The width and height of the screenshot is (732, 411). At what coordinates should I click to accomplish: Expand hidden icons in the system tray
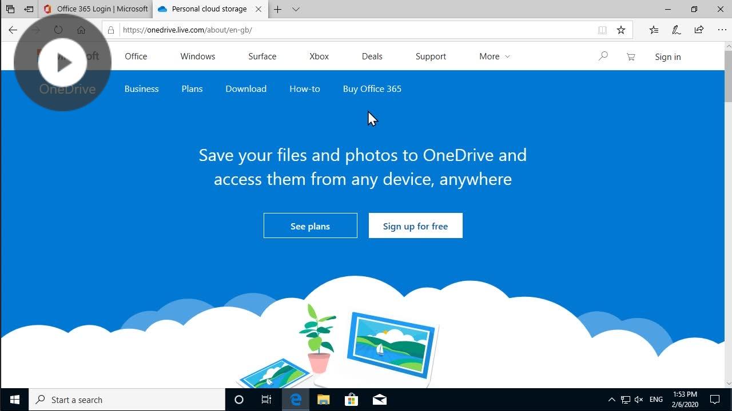pos(611,400)
